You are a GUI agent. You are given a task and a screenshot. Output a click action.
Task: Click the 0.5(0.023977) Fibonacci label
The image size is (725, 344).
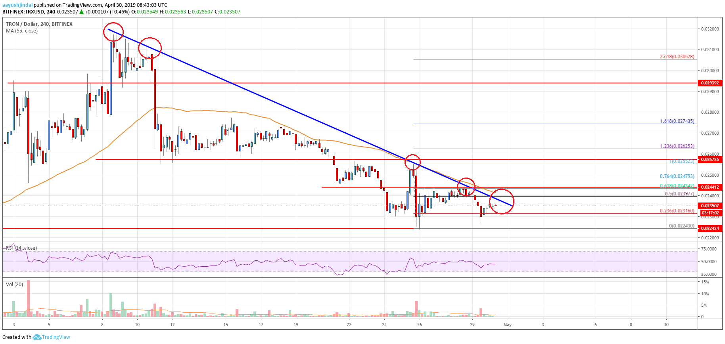coord(679,194)
